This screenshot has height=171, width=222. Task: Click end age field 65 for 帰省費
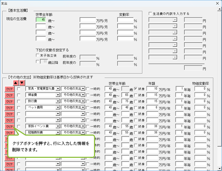(125, 95)
